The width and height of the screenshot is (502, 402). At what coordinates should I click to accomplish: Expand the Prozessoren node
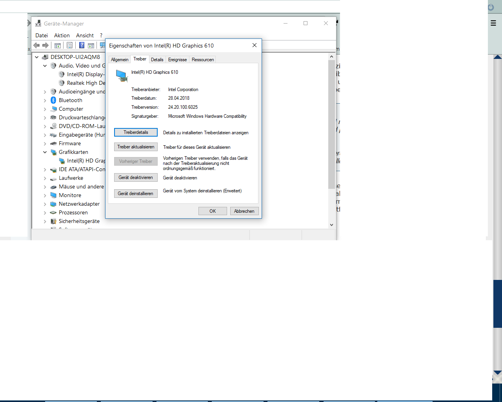[45, 212]
